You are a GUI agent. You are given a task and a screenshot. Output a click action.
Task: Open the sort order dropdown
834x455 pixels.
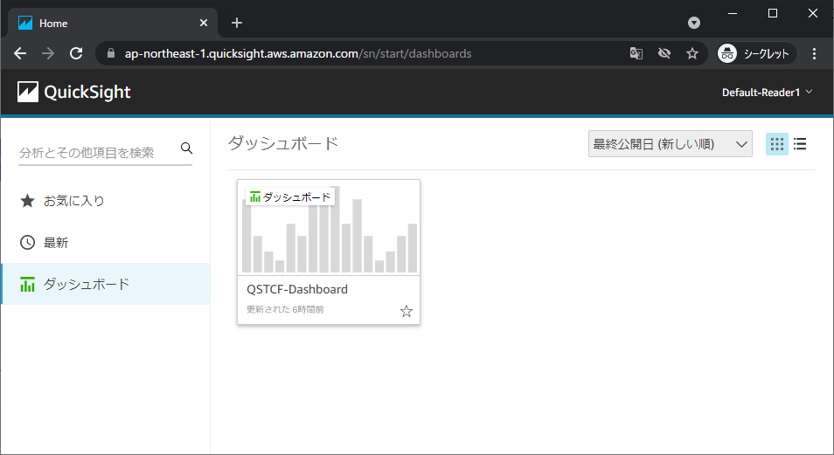[671, 144]
